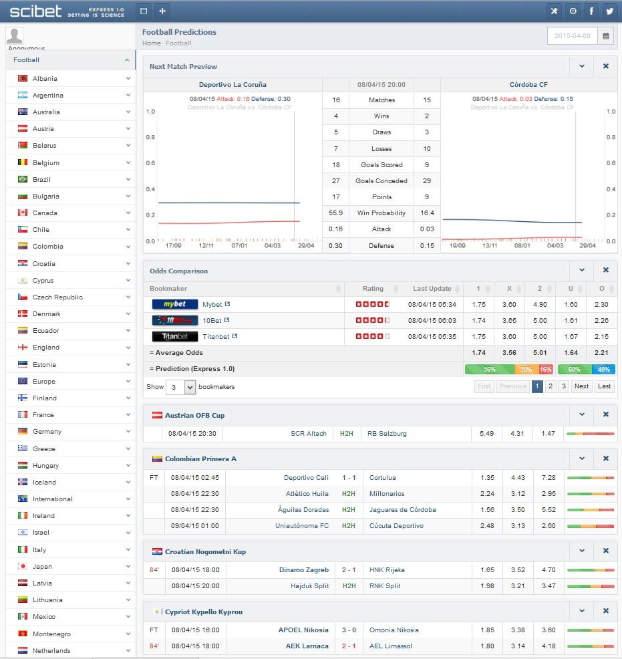This screenshot has height=659, width=622.
Task: Click the Anonymous user avatar
Action: 14,35
